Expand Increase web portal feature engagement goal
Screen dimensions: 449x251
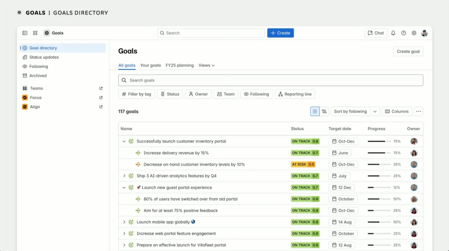coord(124,234)
